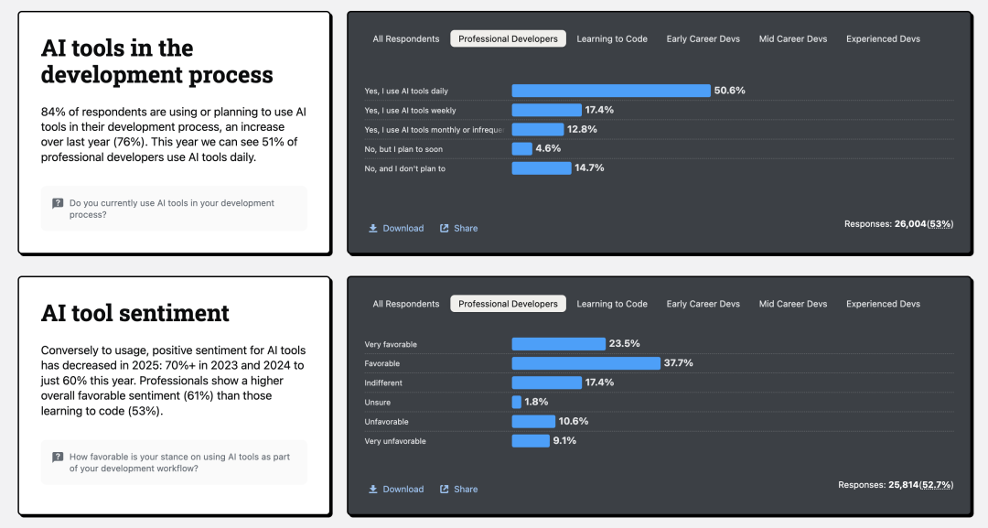Click Share link under sentiment chart
988x528 pixels.
(466, 489)
